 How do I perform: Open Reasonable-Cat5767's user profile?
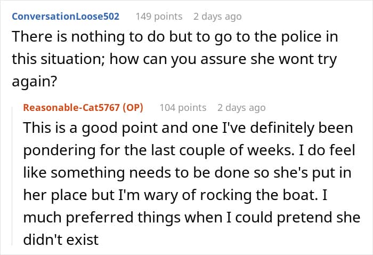[71, 107]
